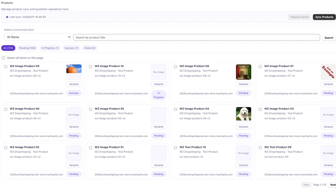
Task: Click the No Image placeholder of Image Product 06
Action: click(74, 115)
